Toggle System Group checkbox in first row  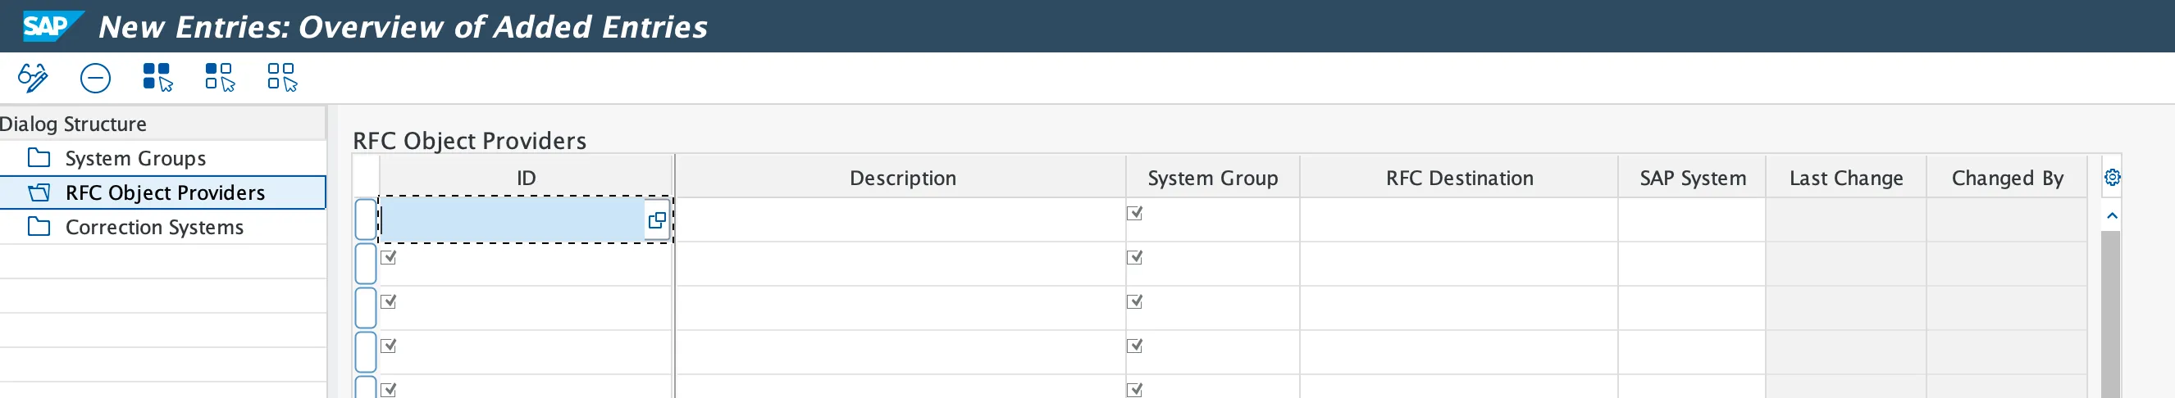point(1135,214)
